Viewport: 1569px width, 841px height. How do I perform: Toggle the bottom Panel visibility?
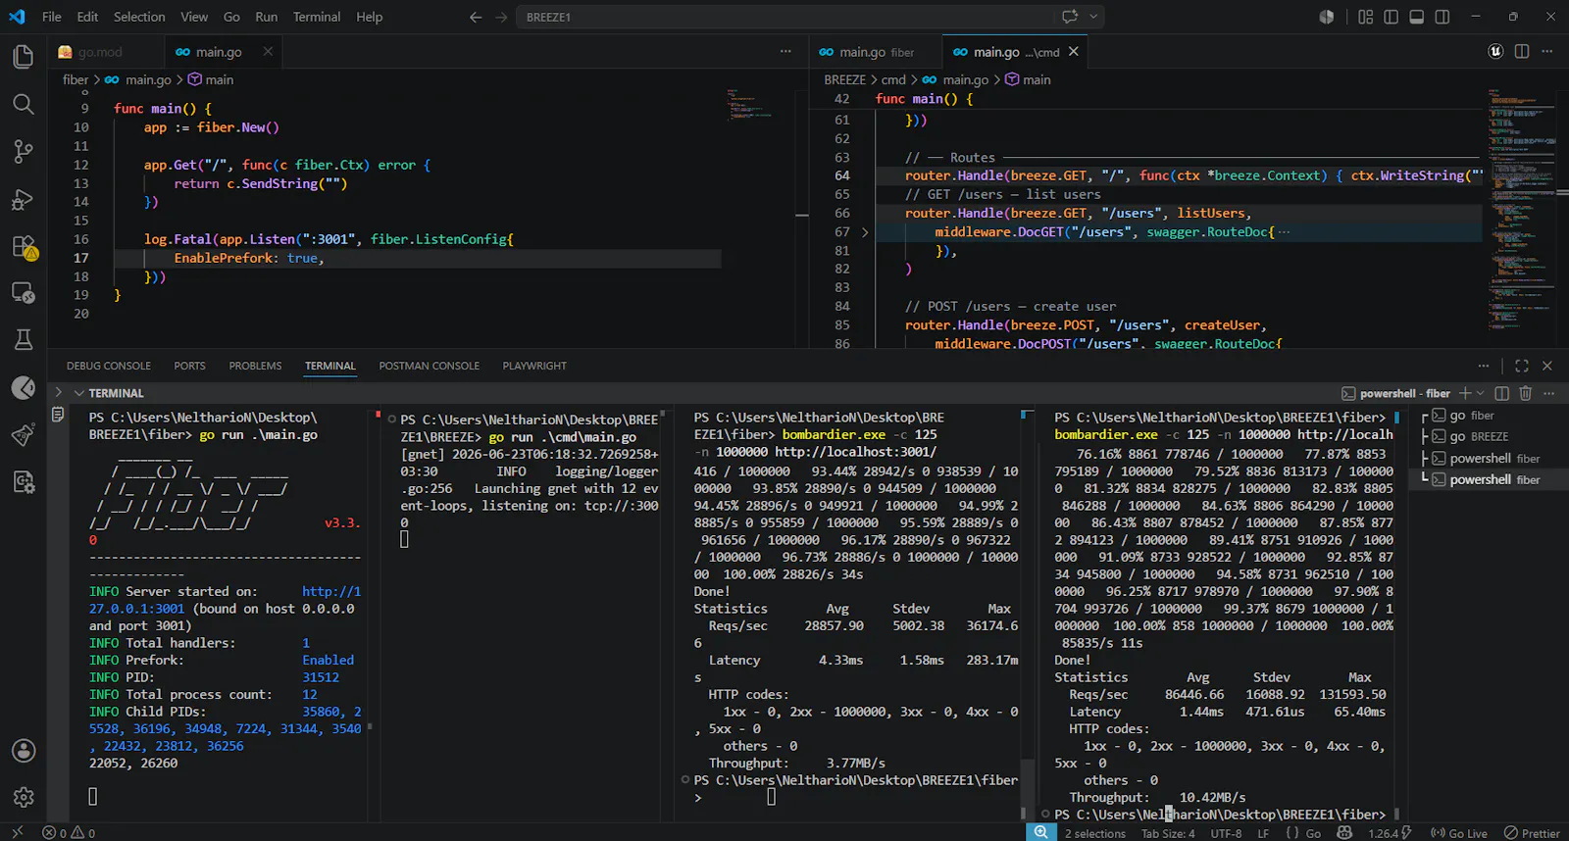pos(1416,17)
